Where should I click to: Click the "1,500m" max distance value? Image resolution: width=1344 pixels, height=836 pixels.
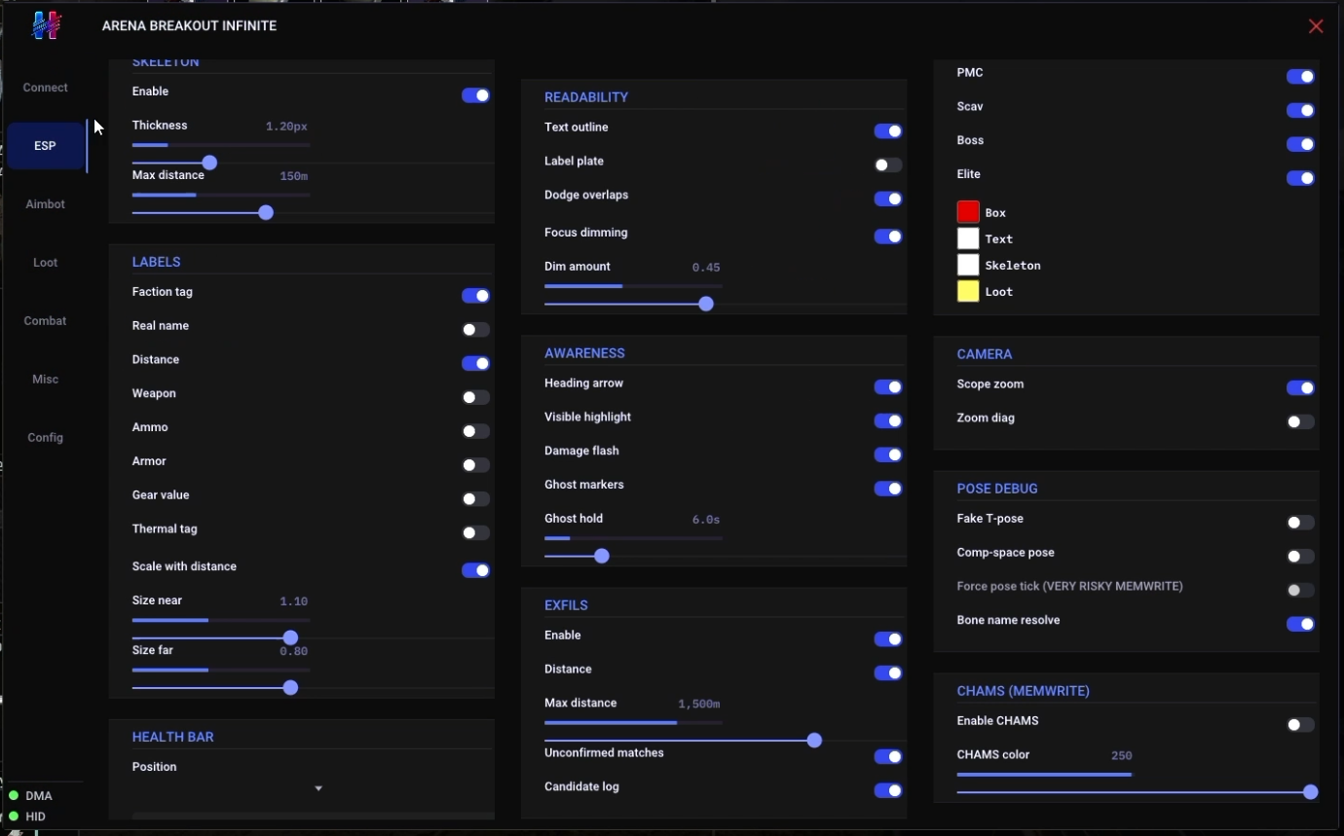click(x=699, y=704)
